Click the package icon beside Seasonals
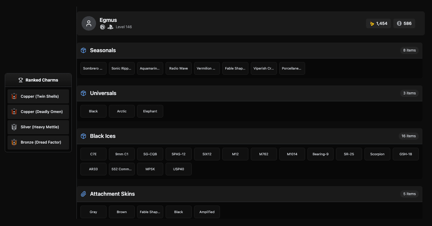 [x=83, y=50]
